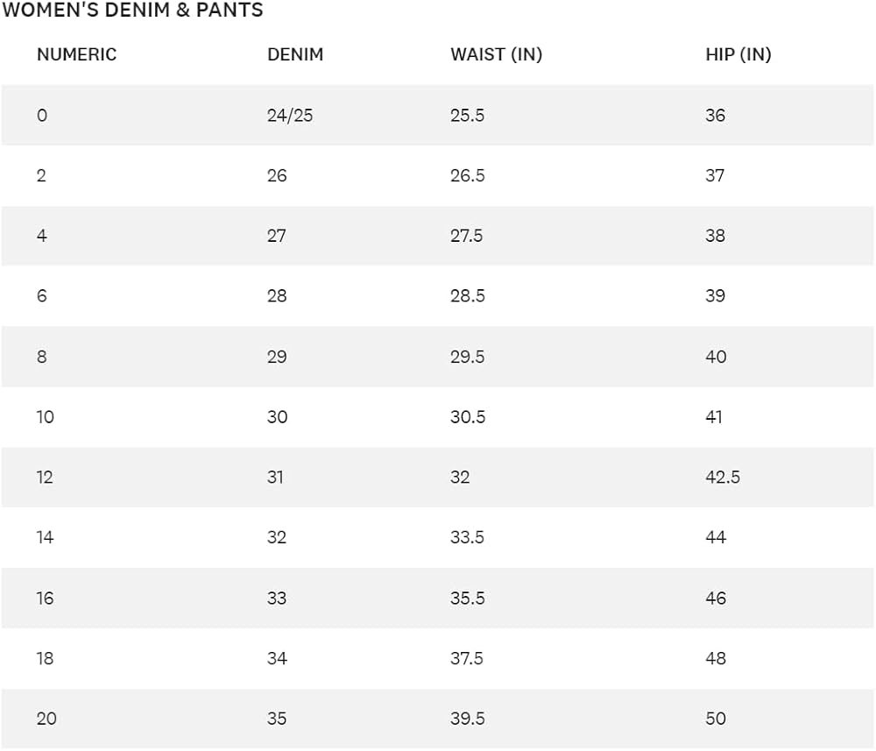Click the 24/25 denim size cell
876x751 pixels.
pyautogui.click(x=290, y=115)
